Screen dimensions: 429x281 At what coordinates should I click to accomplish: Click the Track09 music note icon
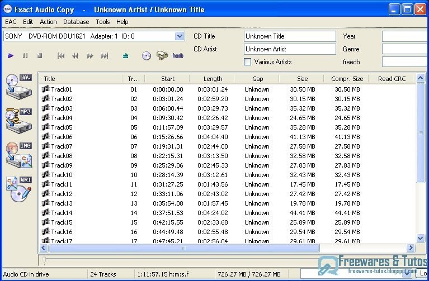[x=45, y=165]
